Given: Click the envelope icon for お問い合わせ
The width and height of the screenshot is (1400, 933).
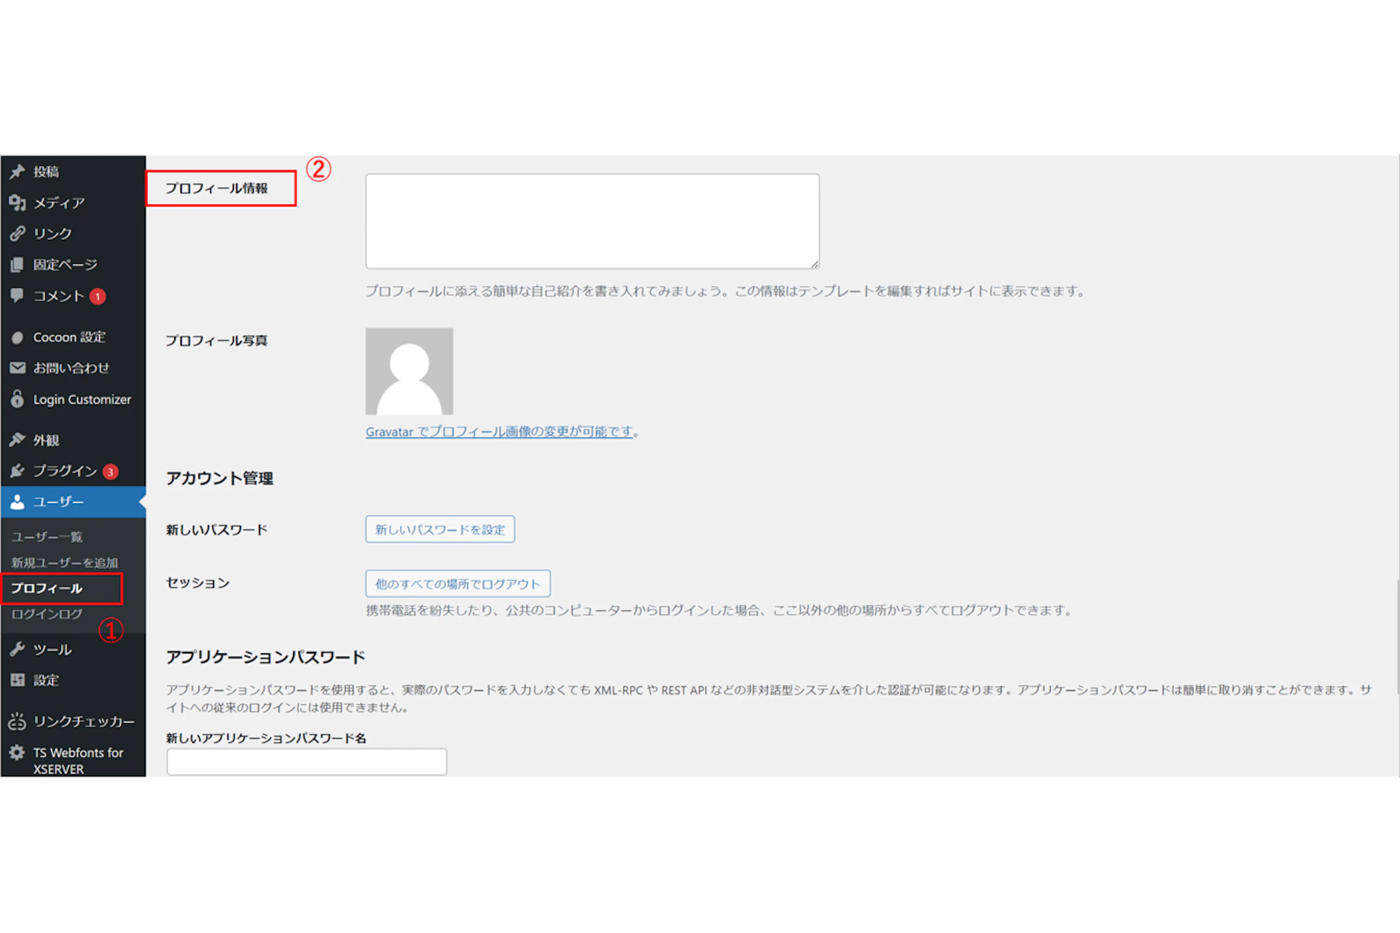Looking at the screenshot, I should click(x=17, y=368).
